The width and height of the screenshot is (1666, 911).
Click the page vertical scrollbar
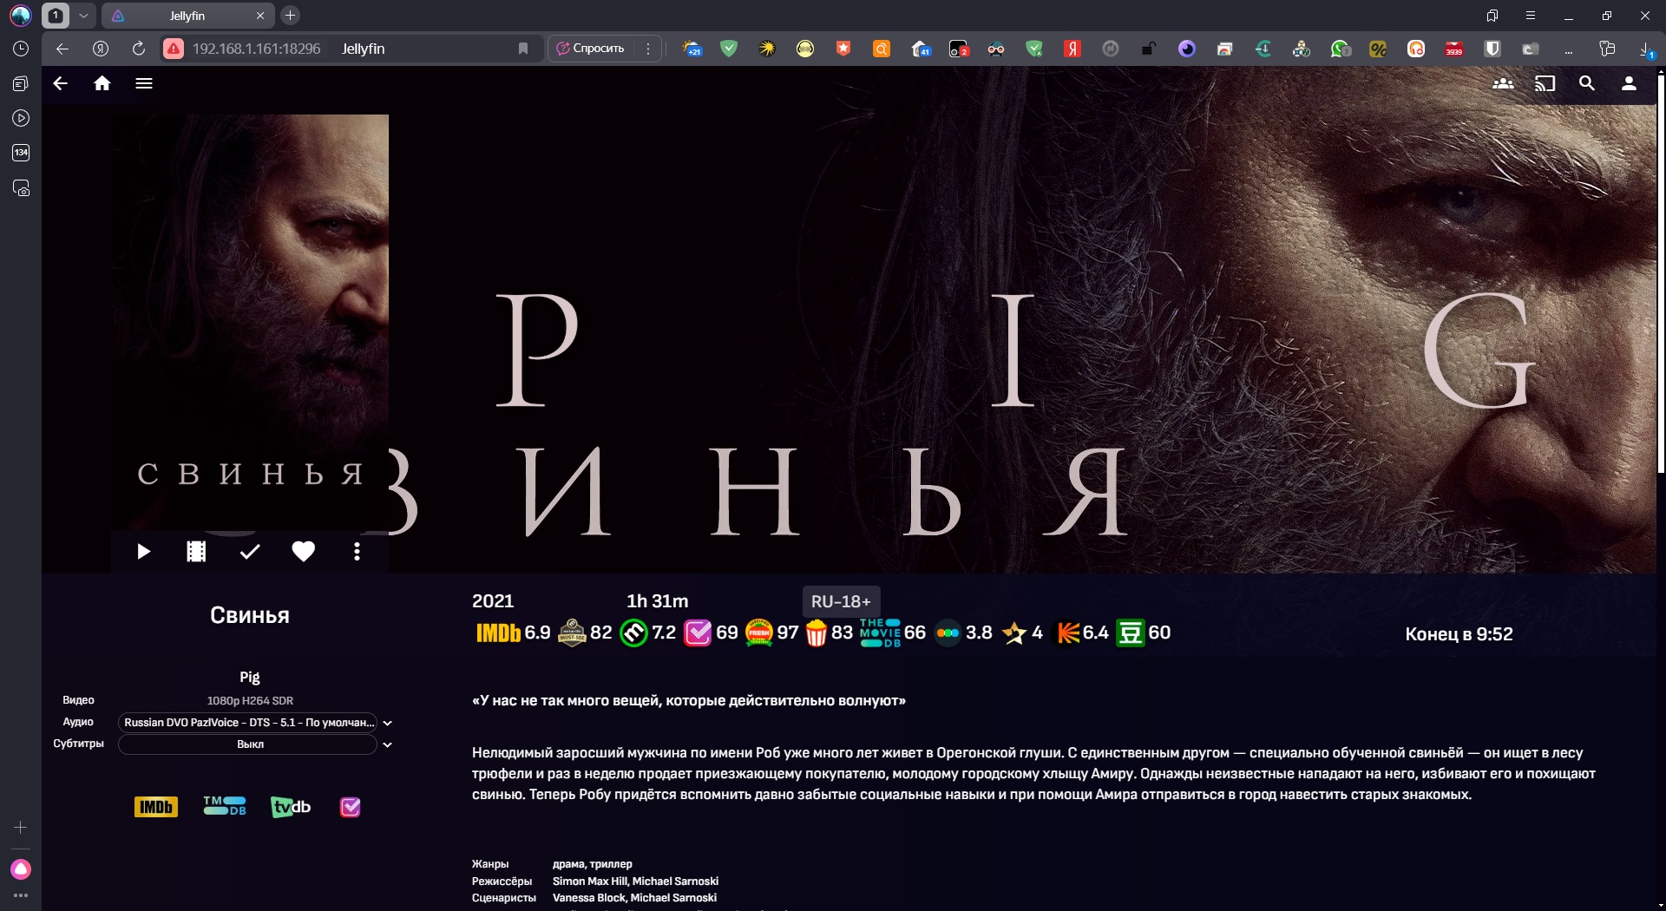point(1661,274)
